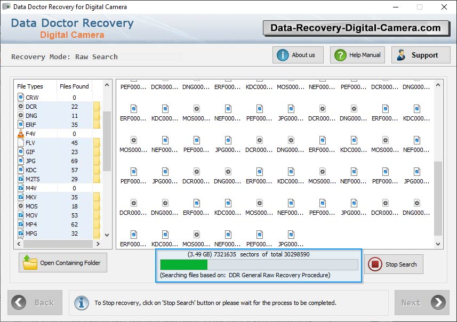The width and height of the screenshot is (457, 322).
Task: Click the JPG files found count 69
Action: coord(75,161)
